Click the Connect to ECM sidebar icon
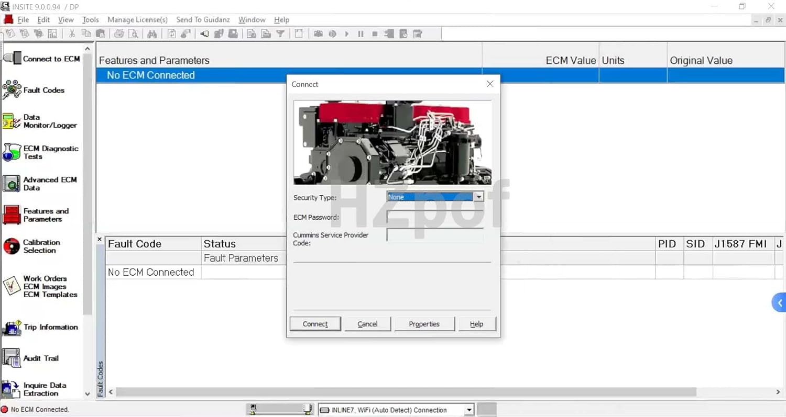 point(13,58)
